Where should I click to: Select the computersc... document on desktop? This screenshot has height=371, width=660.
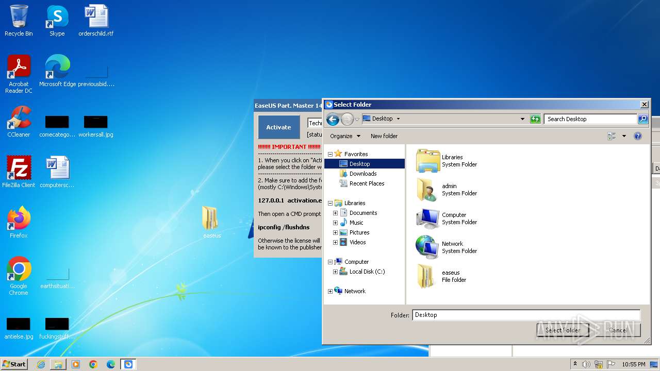point(57,172)
